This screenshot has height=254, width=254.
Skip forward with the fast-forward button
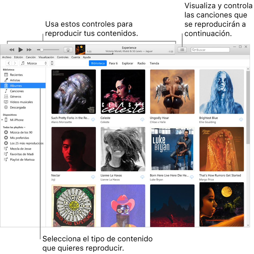click(x=29, y=50)
